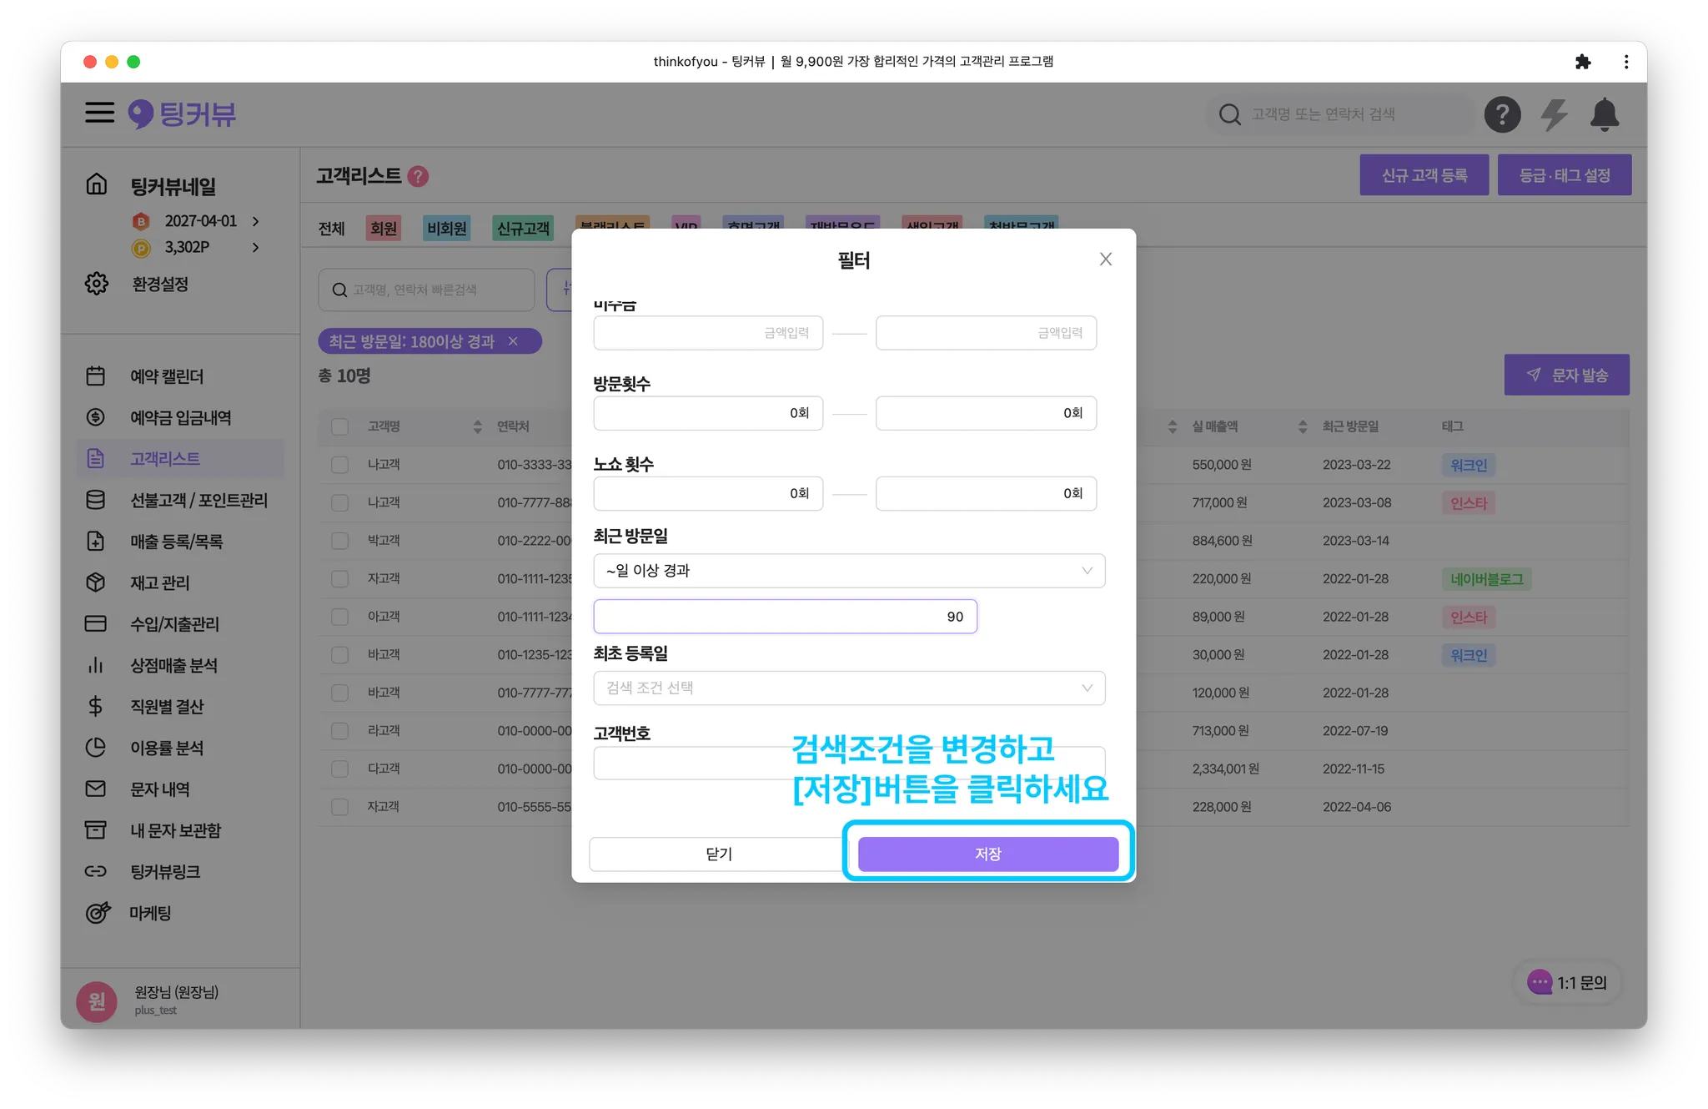Image resolution: width=1708 pixels, height=1109 pixels.
Task: Open the 마케팅 target icon
Action: click(97, 913)
